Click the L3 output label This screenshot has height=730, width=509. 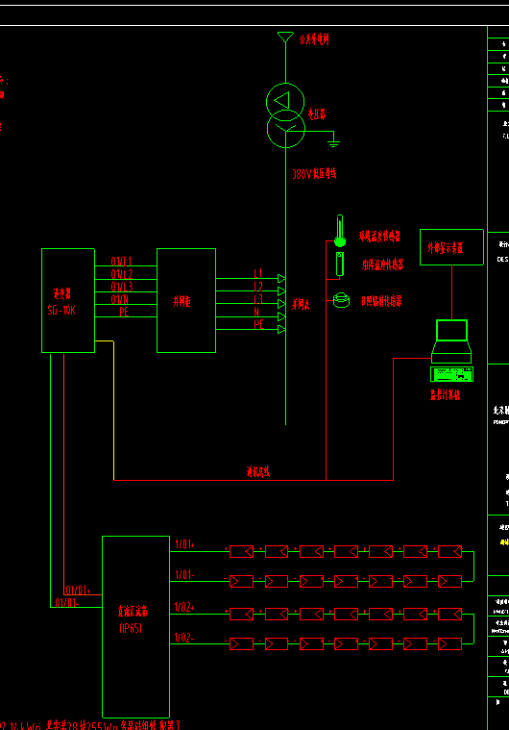[x=258, y=299]
